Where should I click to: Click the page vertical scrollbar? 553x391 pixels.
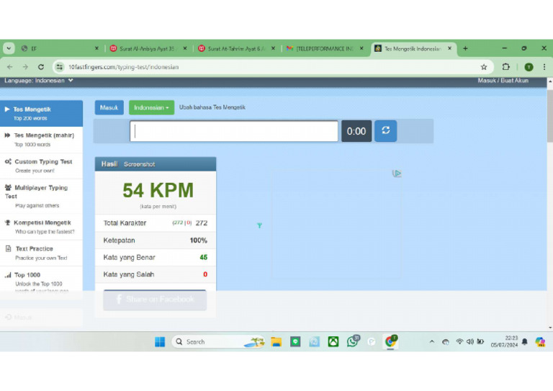point(550,117)
